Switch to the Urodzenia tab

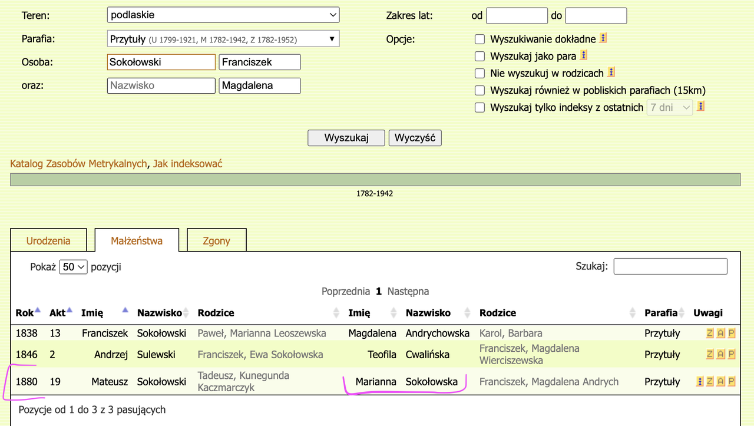coord(48,240)
